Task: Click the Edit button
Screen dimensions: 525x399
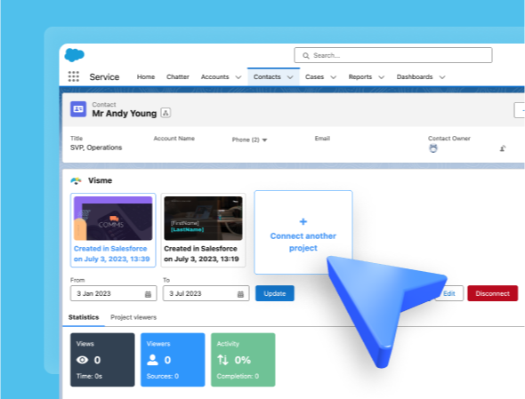Action: [449, 293]
